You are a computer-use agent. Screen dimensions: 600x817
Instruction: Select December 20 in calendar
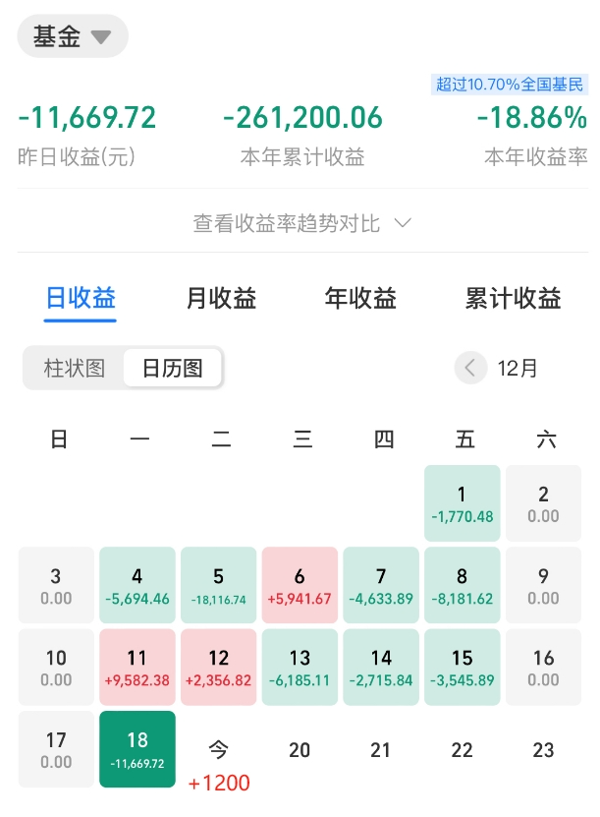point(300,750)
